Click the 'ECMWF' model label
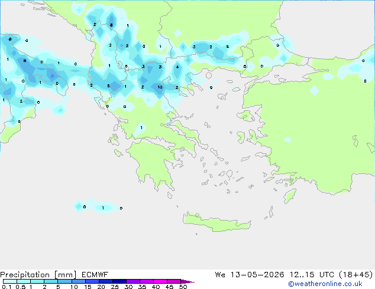This screenshot has height=289, width=375. click(95, 275)
